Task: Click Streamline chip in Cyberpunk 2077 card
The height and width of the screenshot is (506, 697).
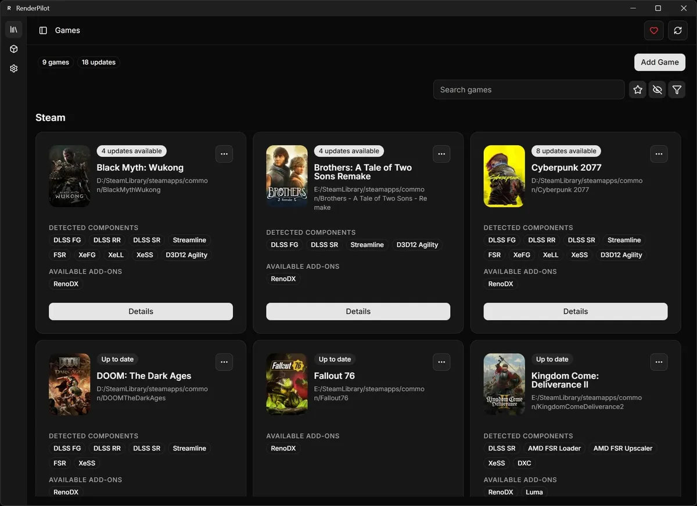Action: [x=624, y=240]
